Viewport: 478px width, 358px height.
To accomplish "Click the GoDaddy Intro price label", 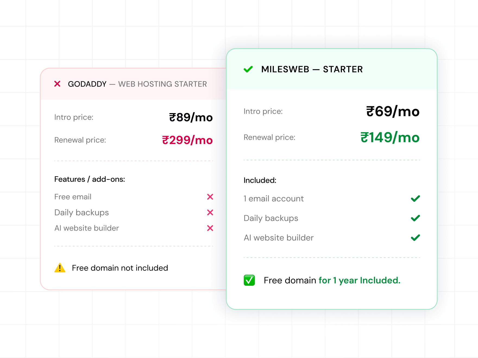I will 74,117.
